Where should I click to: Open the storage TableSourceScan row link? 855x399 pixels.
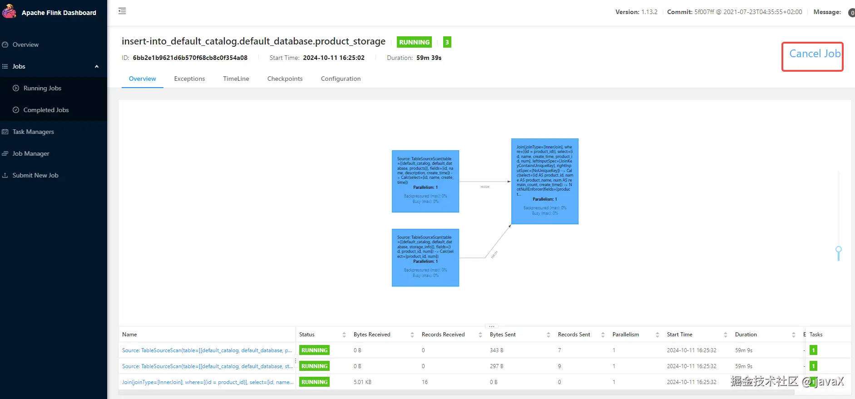tap(207, 366)
